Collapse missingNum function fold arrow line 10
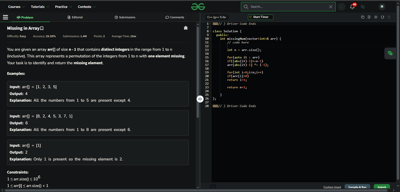This screenshot has height=192, width=400. point(210,39)
